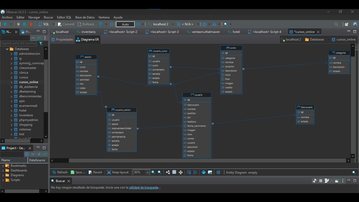Select the Diagrama ER tab
359x202 pixels.
coord(88,40)
